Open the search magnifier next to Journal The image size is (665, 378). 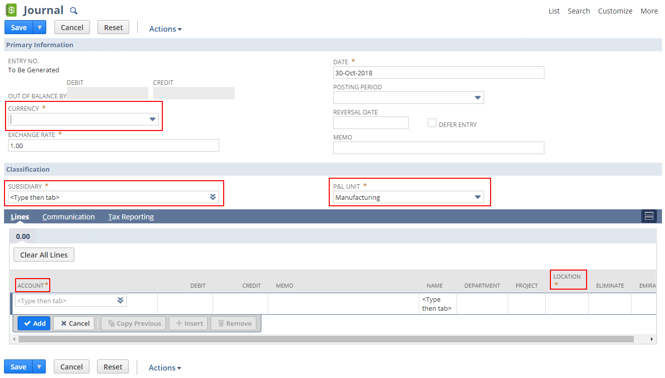[x=73, y=11]
